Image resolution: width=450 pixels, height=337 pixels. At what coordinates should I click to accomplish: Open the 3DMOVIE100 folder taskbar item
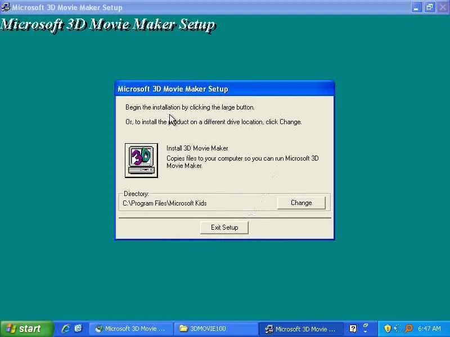point(216,329)
